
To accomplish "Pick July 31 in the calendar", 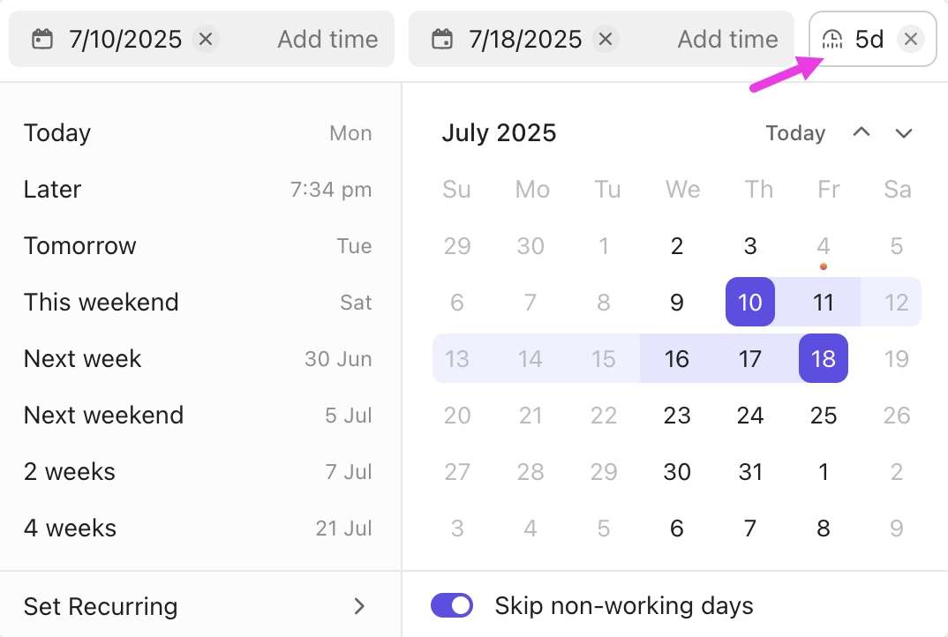I will [x=750, y=472].
